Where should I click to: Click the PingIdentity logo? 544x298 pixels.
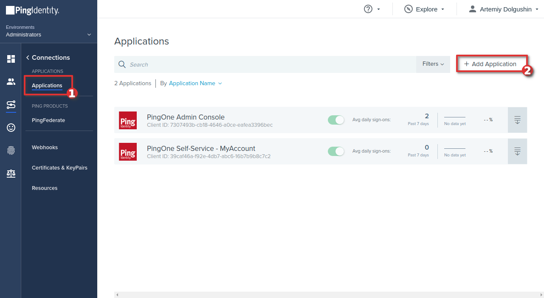pyautogui.click(x=32, y=11)
